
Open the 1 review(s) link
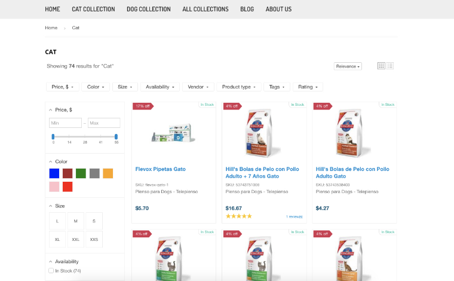(x=294, y=216)
